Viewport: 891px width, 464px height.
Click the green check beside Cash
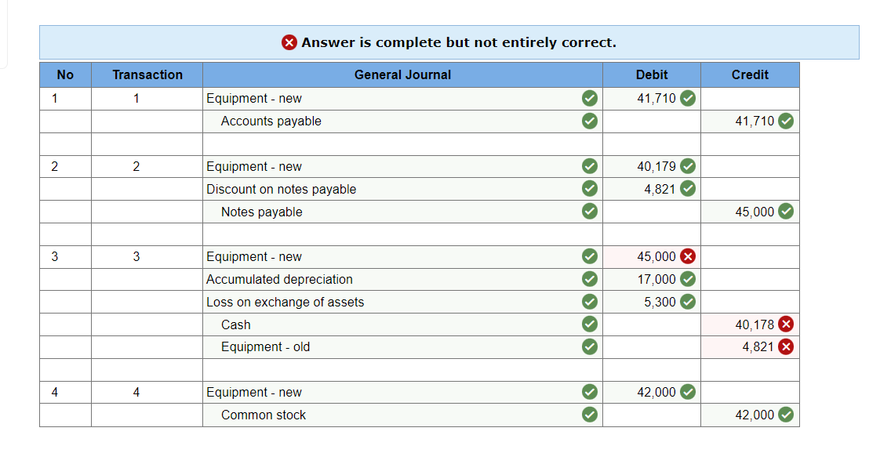pyautogui.click(x=590, y=324)
